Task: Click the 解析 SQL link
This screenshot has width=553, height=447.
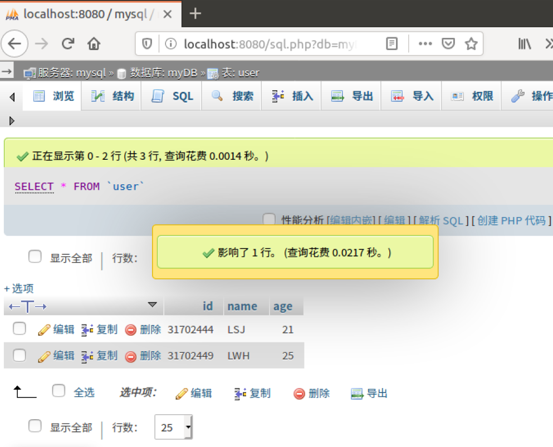Action: click(x=441, y=220)
